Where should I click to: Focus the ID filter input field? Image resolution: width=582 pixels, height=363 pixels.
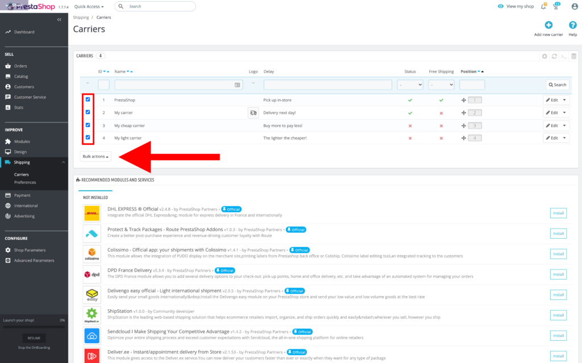(x=103, y=85)
